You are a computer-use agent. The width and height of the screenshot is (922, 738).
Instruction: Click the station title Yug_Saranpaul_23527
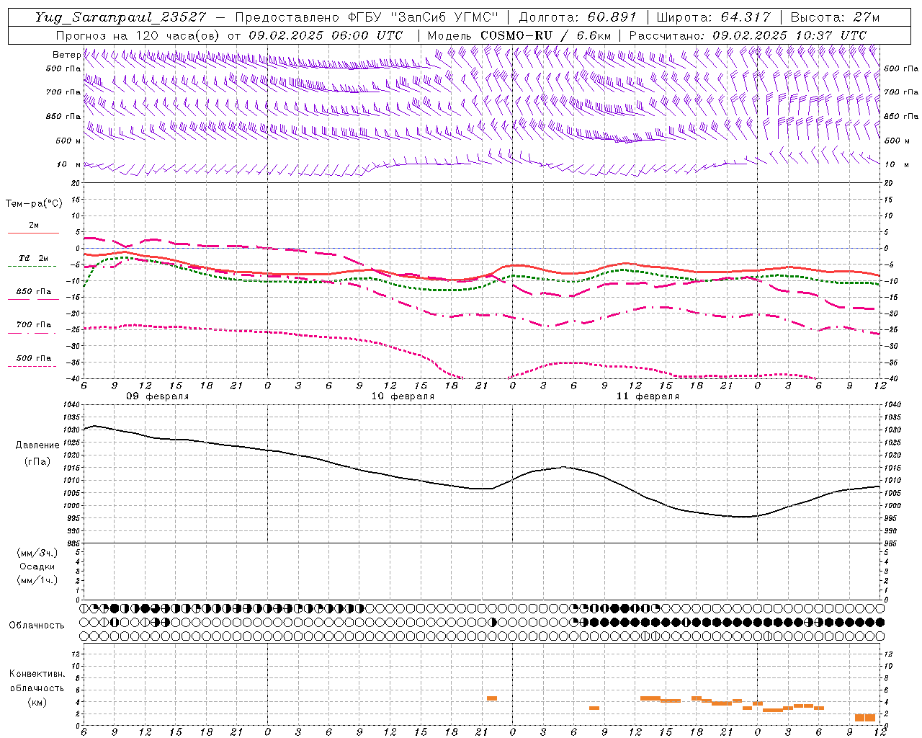(x=120, y=17)
